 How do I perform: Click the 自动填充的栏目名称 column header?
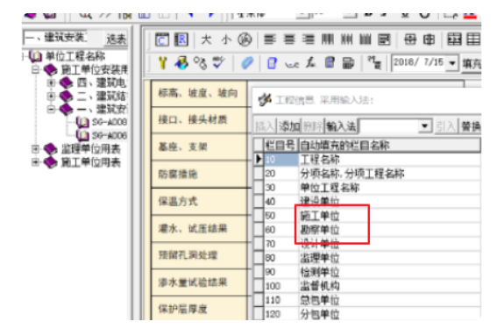click(389, 146)
